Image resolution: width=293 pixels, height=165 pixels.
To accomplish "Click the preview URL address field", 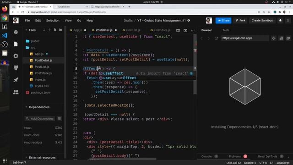I will [245, 38].
